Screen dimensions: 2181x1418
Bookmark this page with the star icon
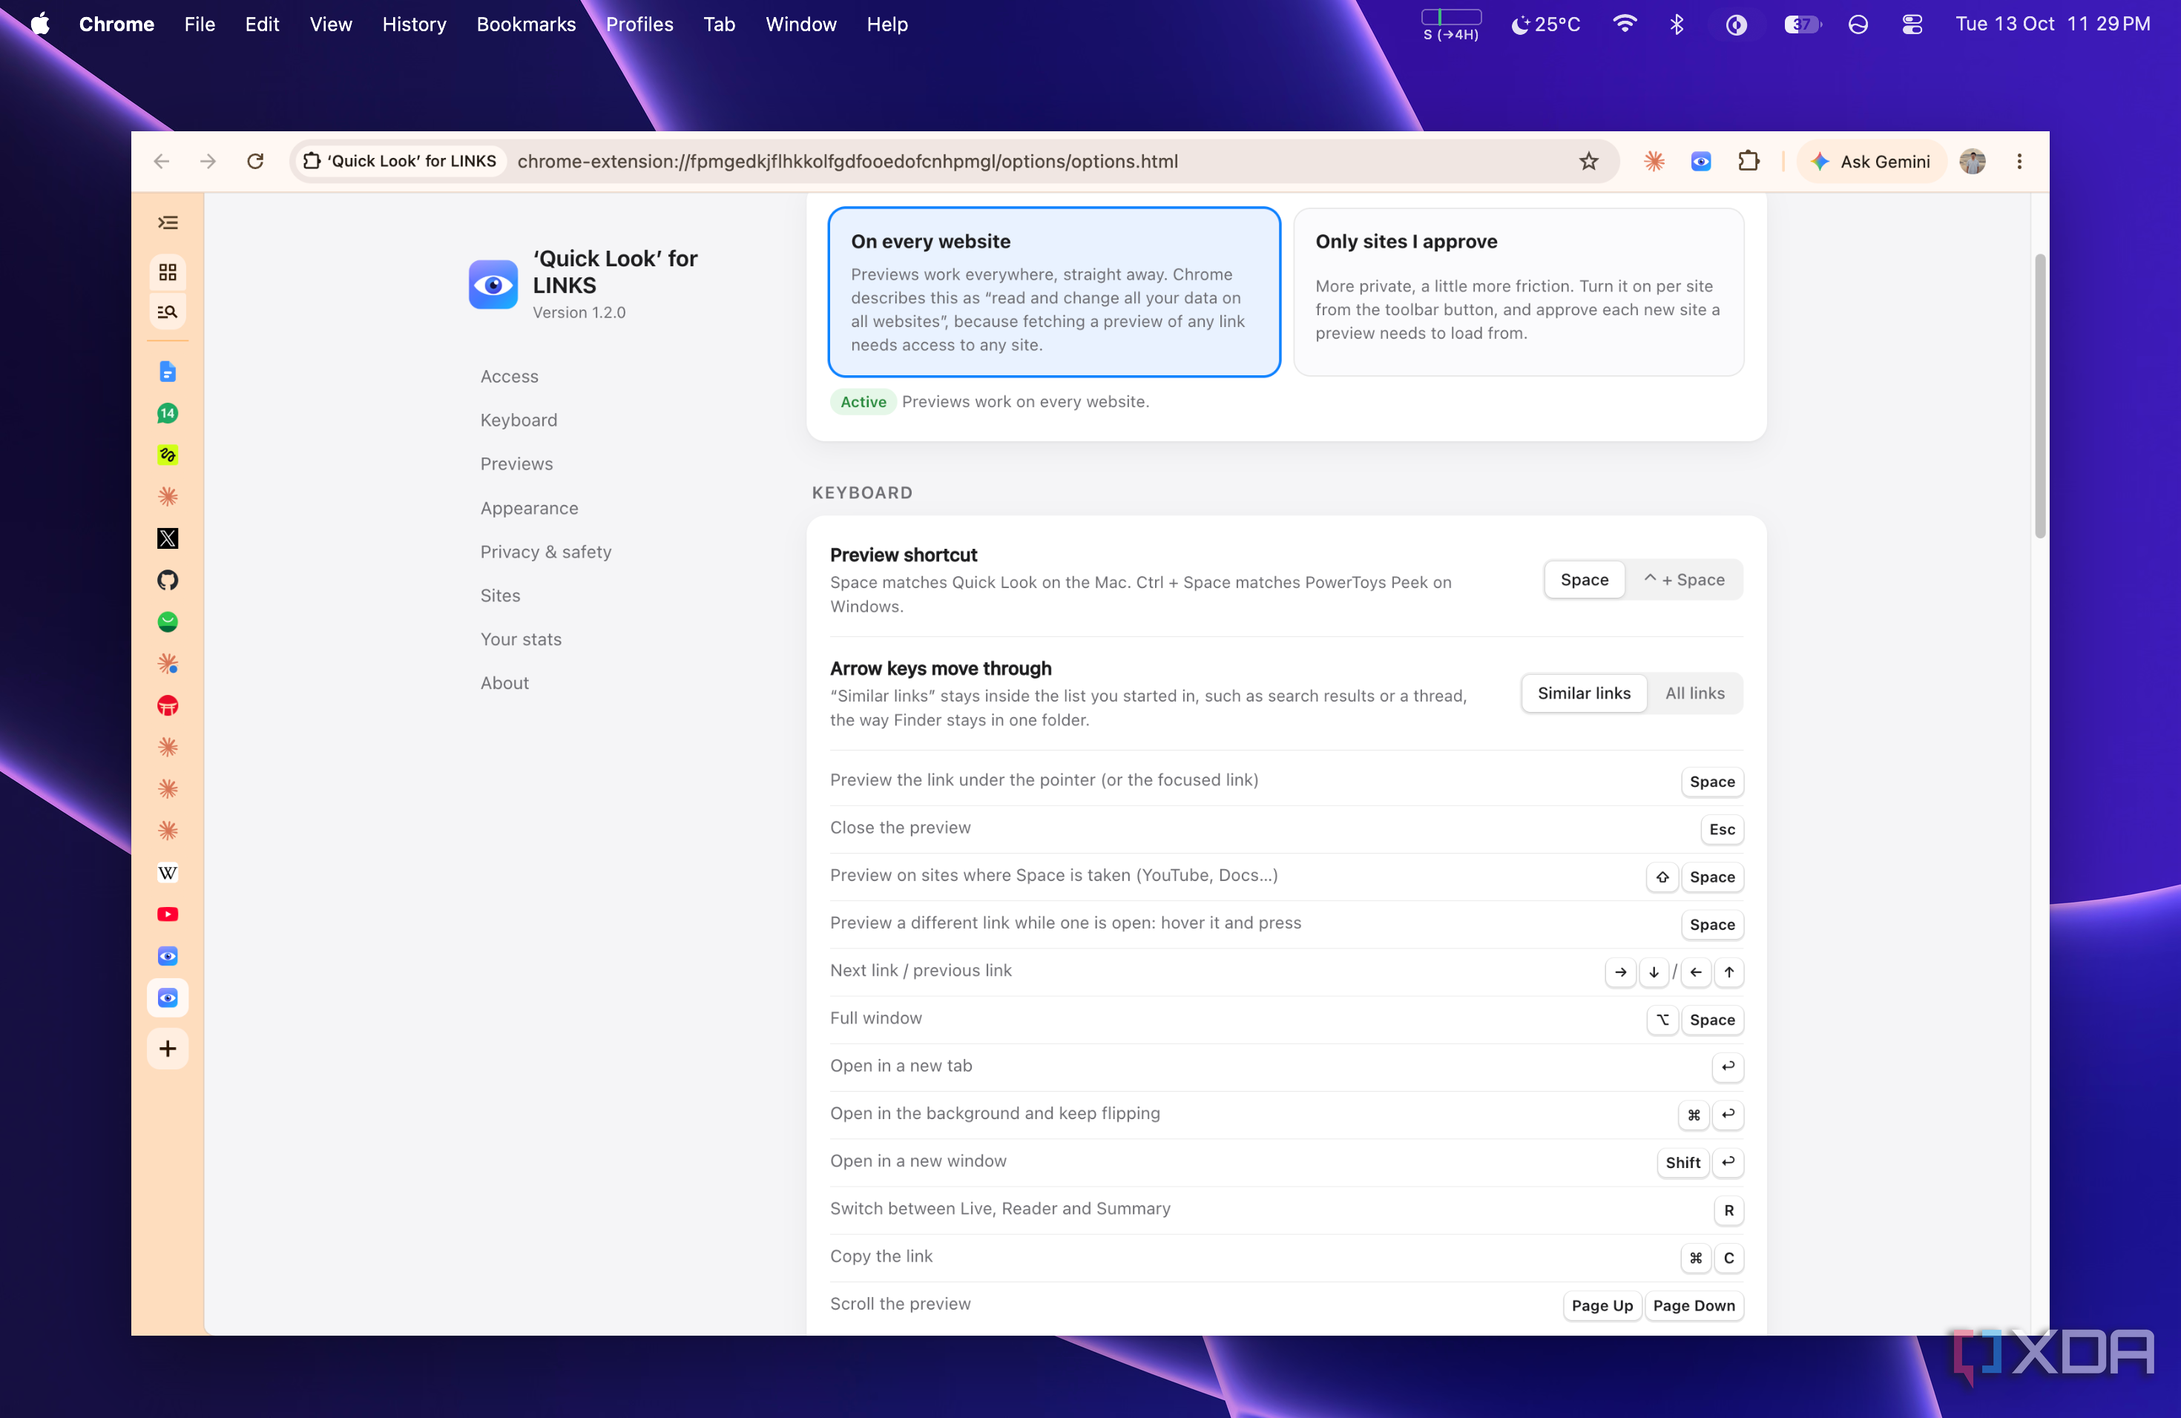1588,161
